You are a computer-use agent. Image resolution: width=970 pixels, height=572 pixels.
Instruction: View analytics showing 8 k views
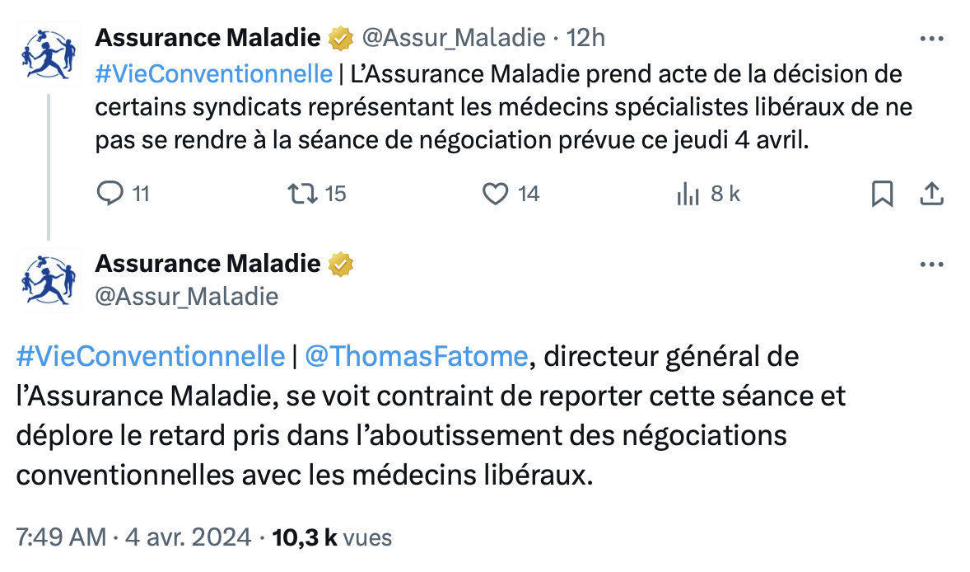pyautogui.click(x=688, y=194)
